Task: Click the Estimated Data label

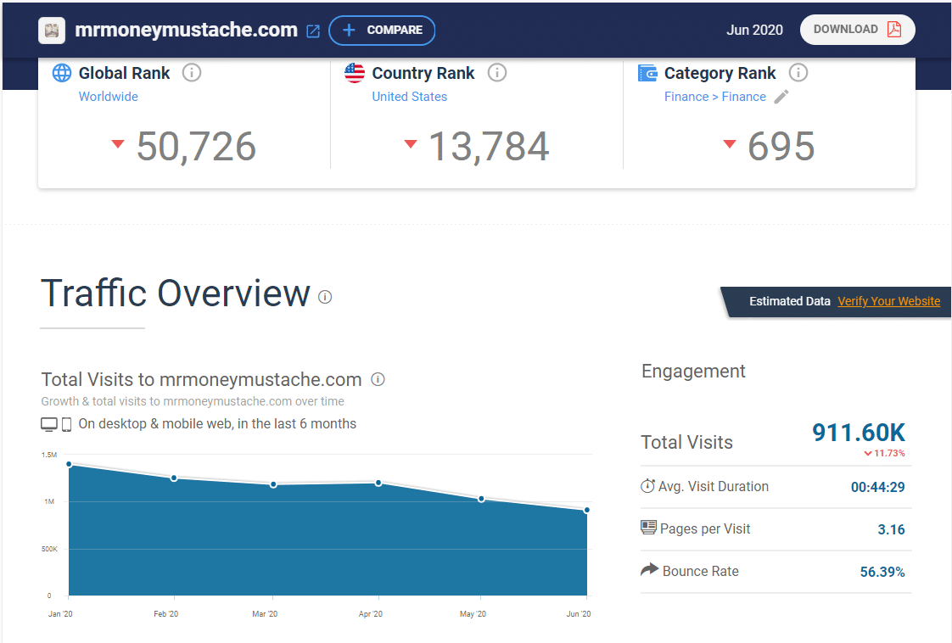Action: pos(789,301)
